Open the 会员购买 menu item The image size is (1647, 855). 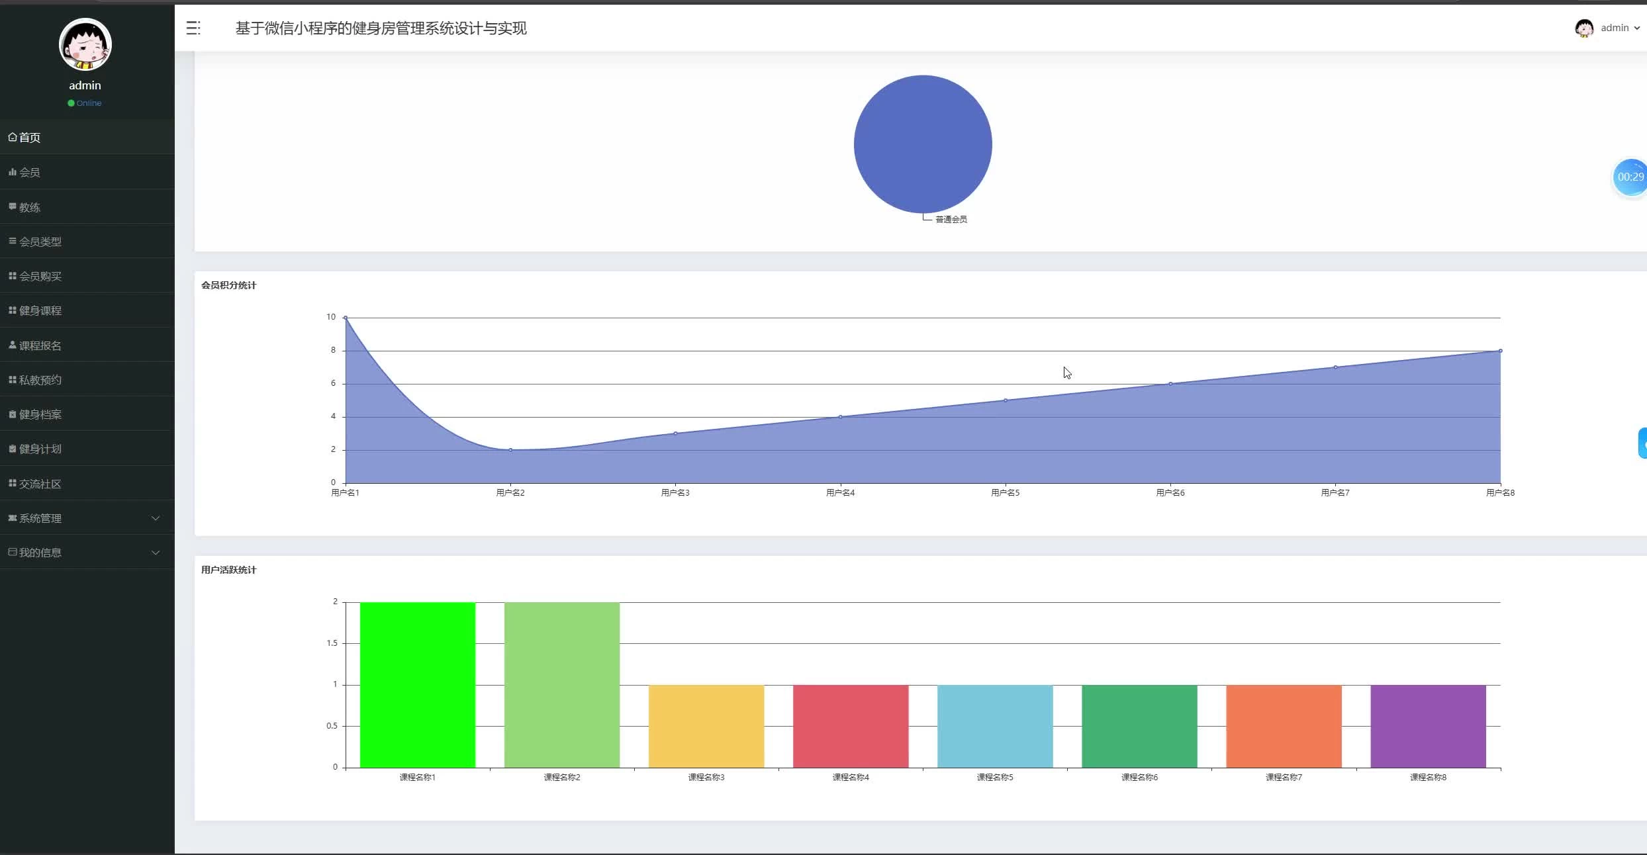click(40, 276)
